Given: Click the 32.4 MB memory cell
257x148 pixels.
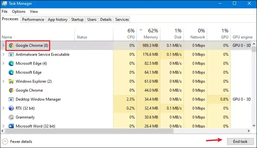Looking at the screenshot, I should 148,108.
